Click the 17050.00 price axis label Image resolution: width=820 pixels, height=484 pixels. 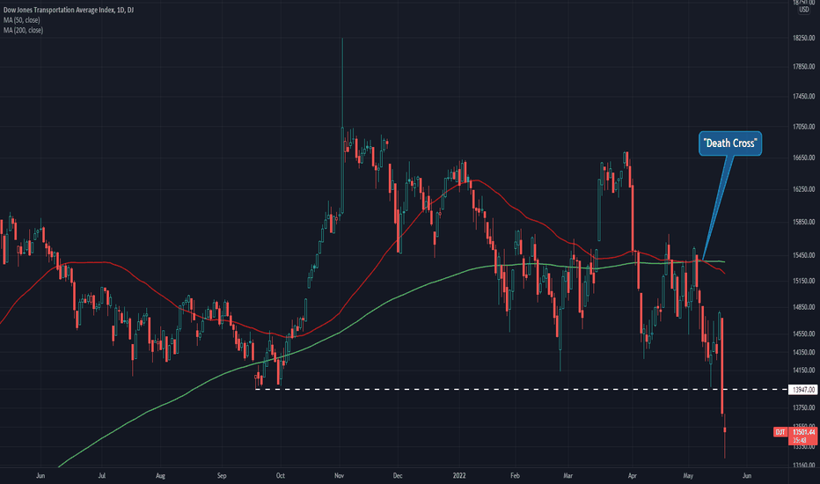804,127
